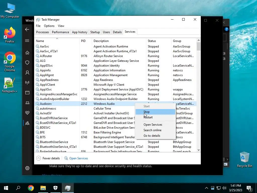Click the volume speaker tray icon

[x=224, y=188]
